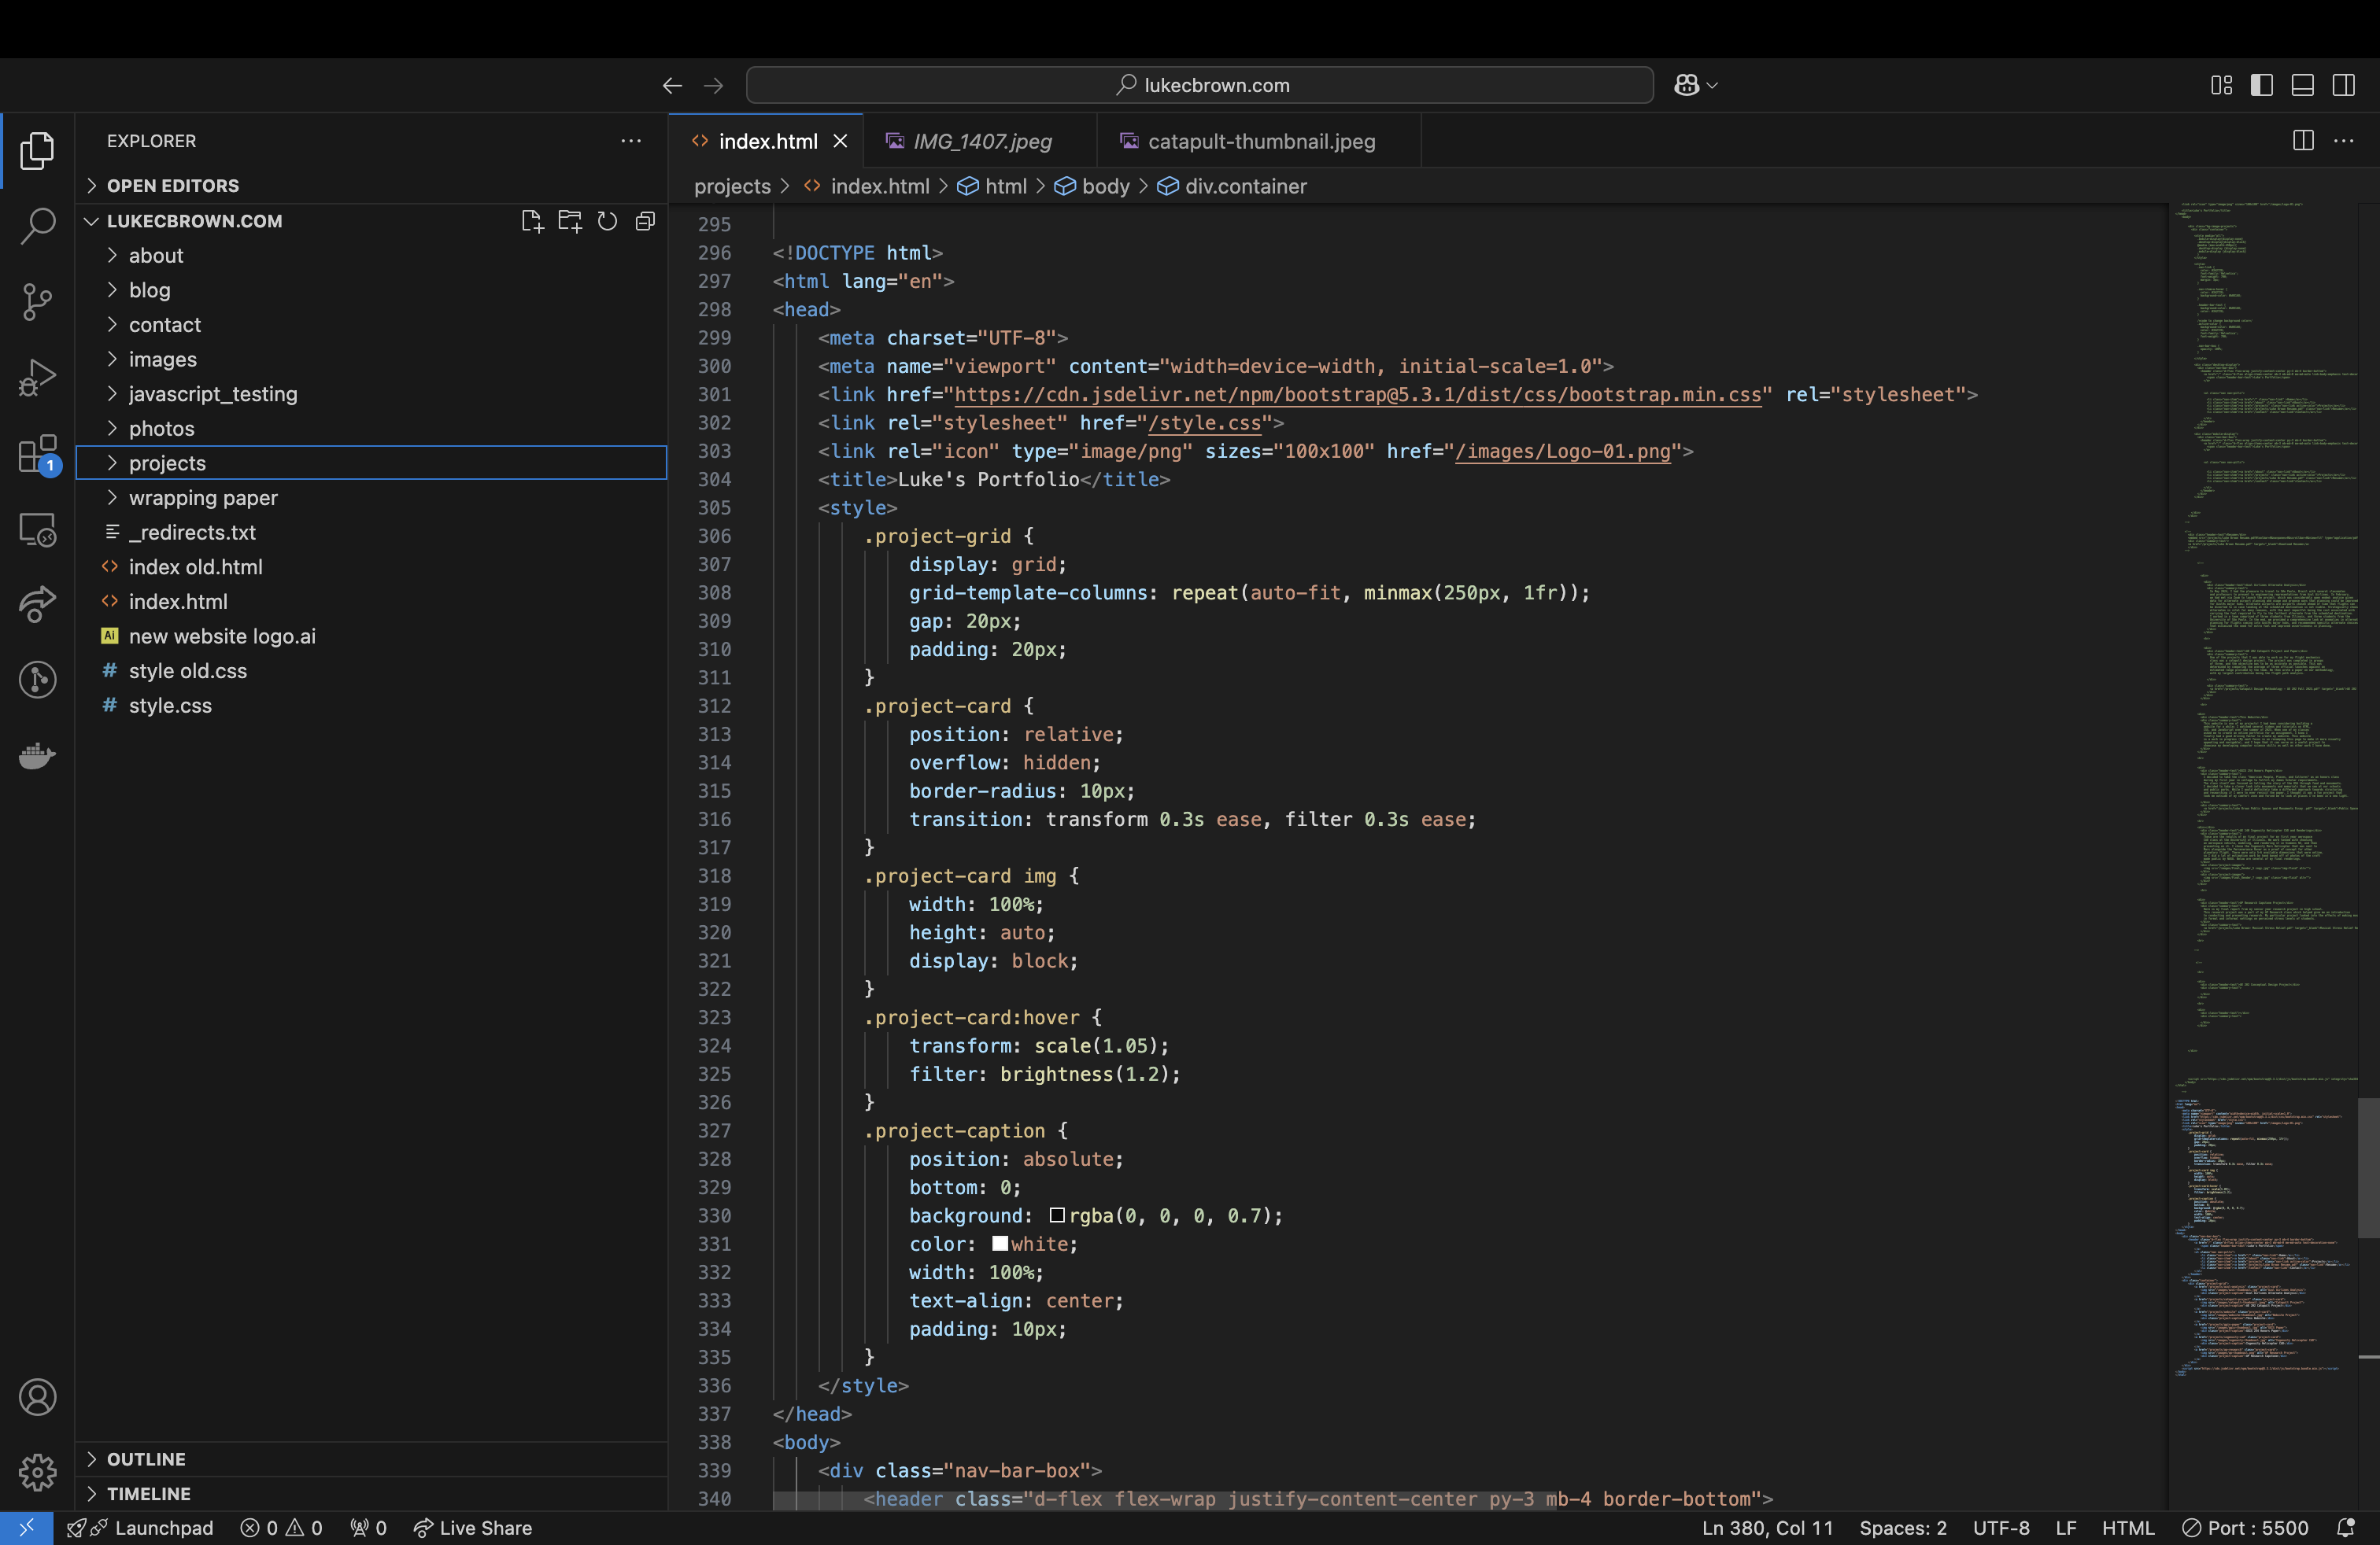Toggle the primary side bar visibility

[x=2261, y=85]
